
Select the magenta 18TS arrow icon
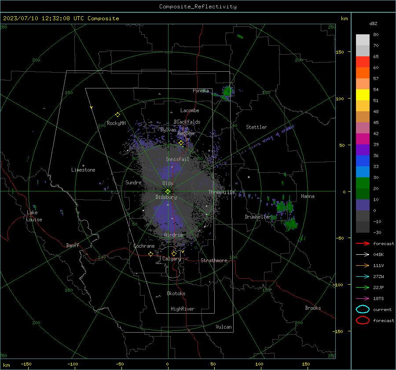363,299
